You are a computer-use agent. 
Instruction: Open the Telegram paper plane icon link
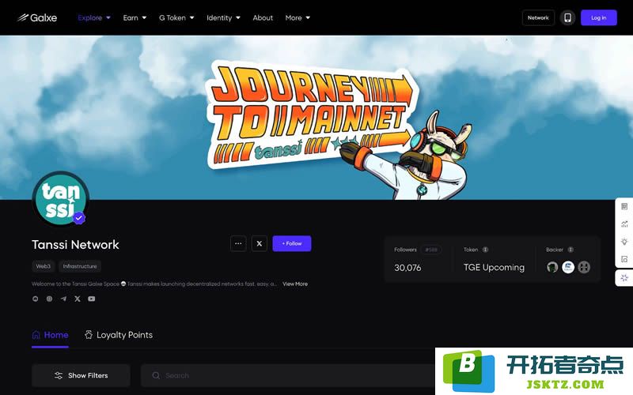tap(63, 299)
